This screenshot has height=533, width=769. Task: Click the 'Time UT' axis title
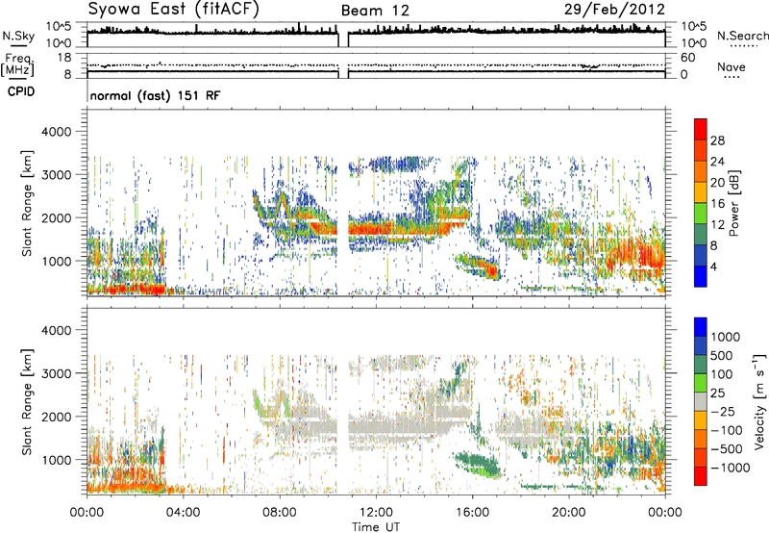[x=376, y=527]
